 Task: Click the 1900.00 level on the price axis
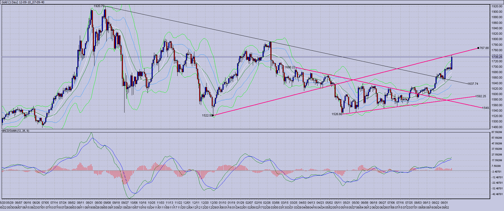pos(497,12)
